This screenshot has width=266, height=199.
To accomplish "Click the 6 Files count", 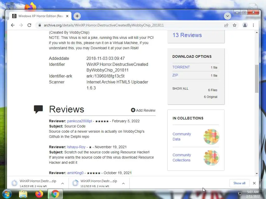I will [212, 90].
